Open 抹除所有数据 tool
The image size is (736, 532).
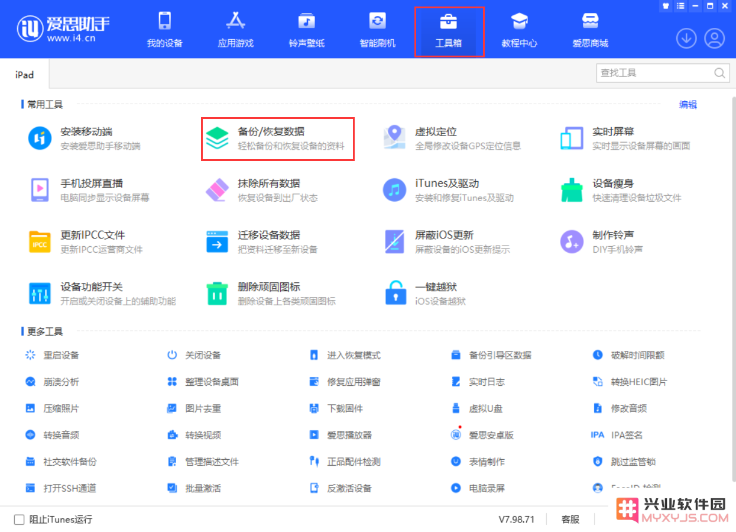click(261, 190)
